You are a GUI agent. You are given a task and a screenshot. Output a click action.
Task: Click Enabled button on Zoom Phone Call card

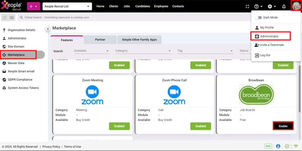(201, 126)
